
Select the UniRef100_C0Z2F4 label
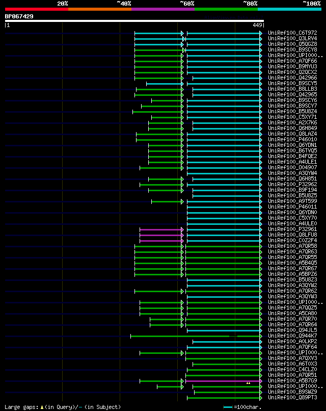[x=292, y=240]
